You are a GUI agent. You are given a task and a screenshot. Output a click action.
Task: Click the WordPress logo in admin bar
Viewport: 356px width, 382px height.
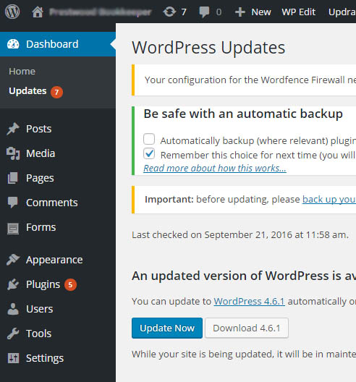12,12
